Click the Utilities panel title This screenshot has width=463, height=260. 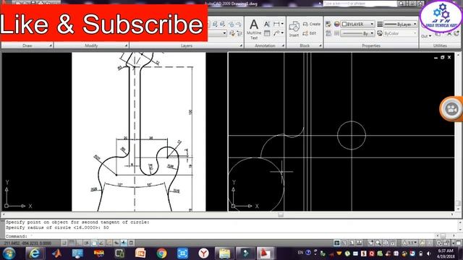440,45
